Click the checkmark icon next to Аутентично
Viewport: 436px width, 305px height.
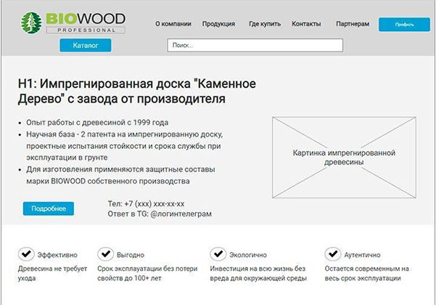click(x=333, y=253)
